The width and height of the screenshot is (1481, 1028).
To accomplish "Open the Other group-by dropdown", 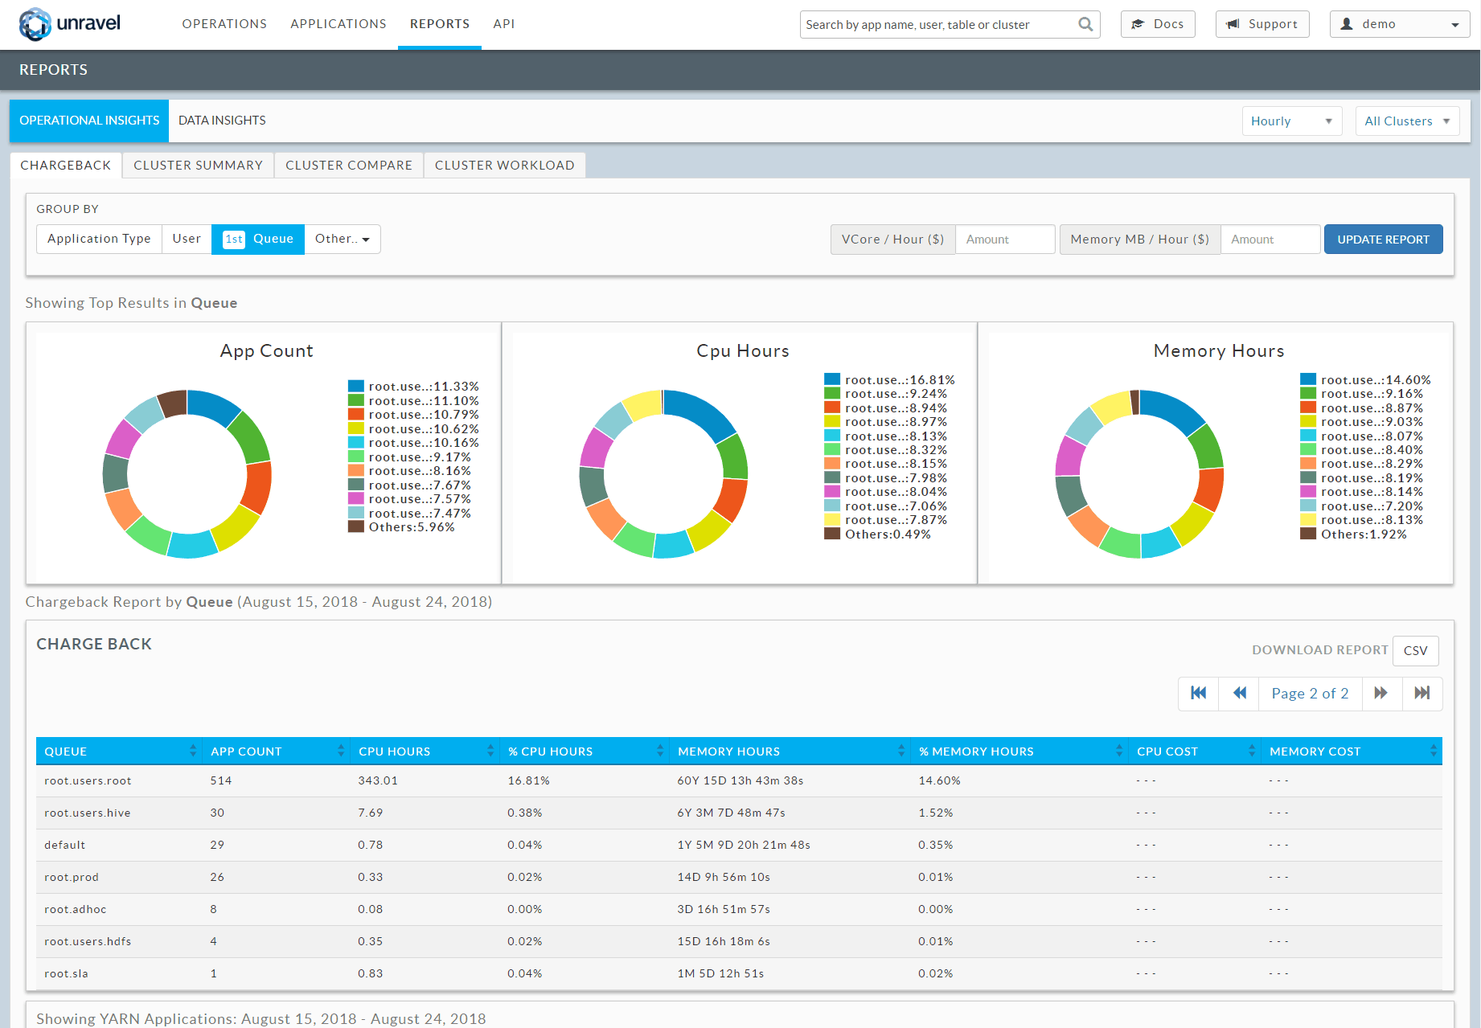I will click(342, 239).
